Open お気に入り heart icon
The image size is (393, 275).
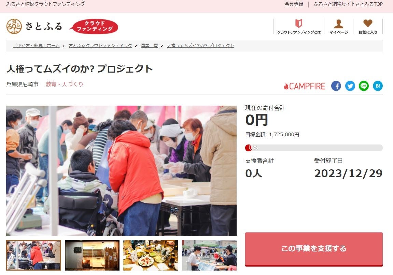368,27
